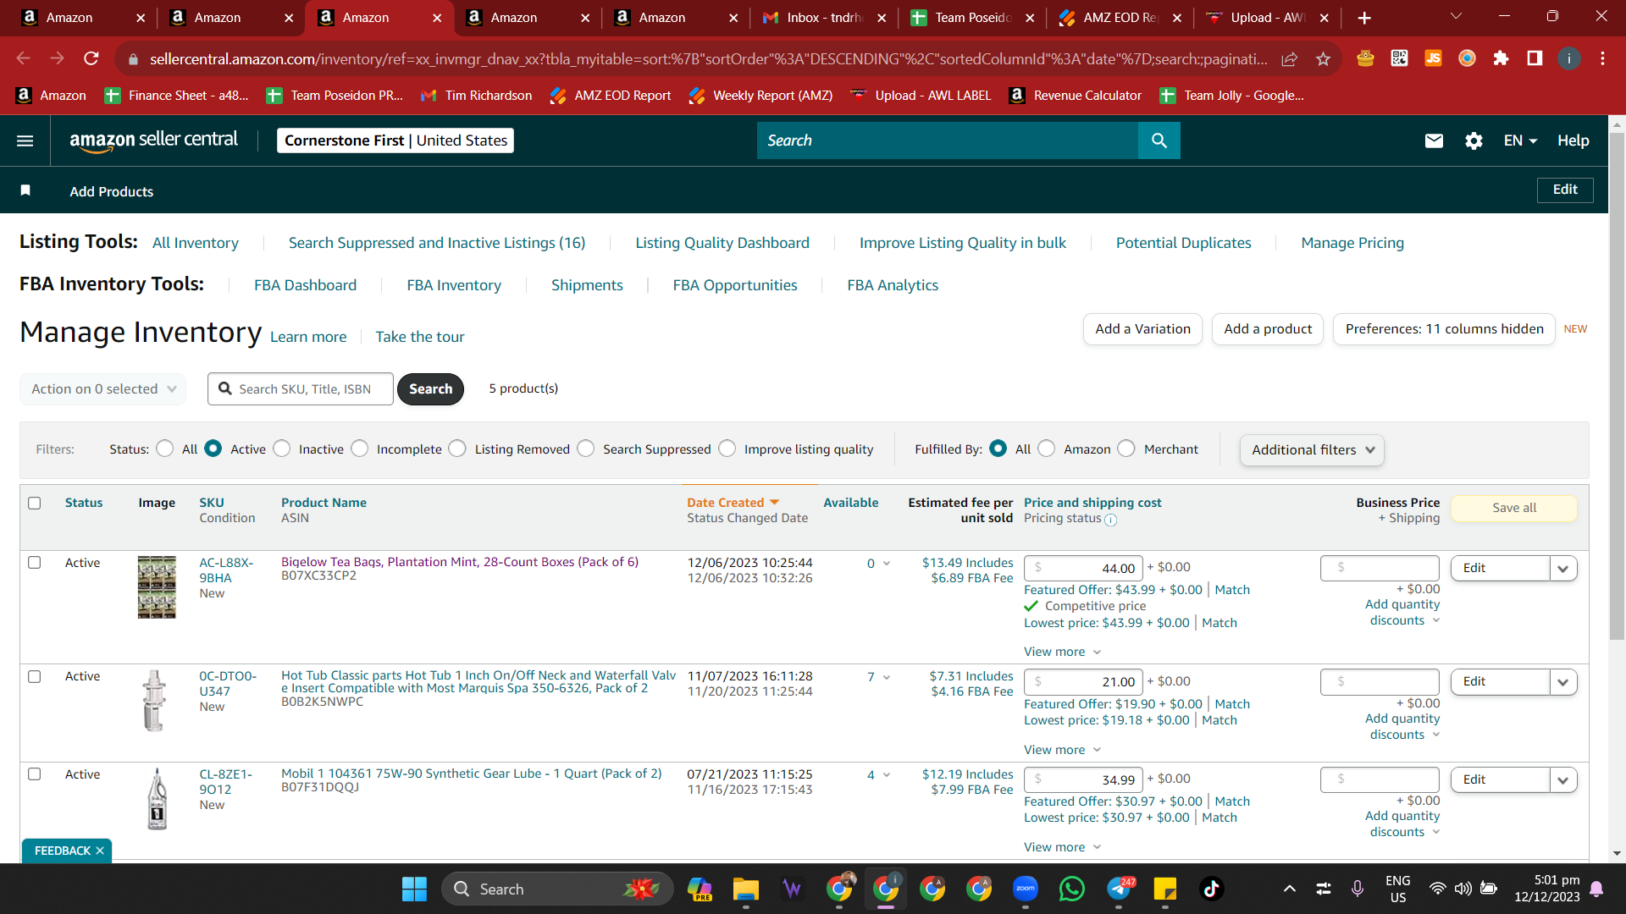Open Listing Quality Dashboard link
Screen dimensions: 1626x914
[722, 243]
